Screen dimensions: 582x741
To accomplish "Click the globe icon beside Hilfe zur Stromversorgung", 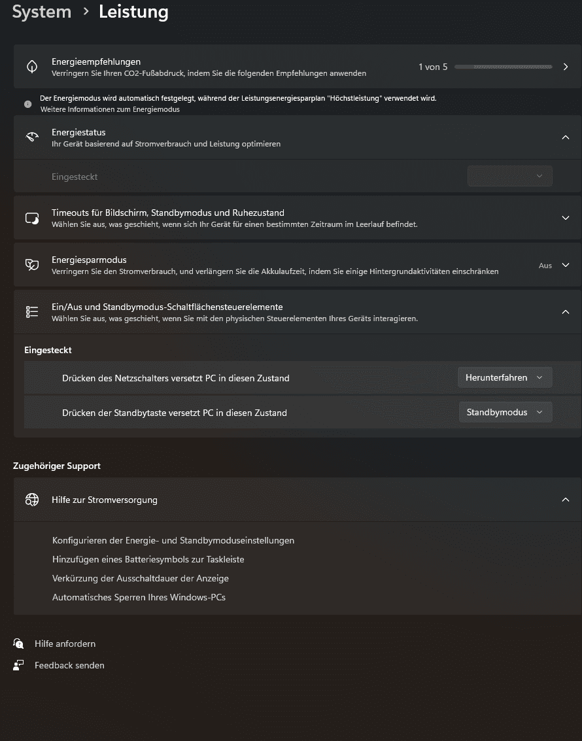I will (32, 500).
